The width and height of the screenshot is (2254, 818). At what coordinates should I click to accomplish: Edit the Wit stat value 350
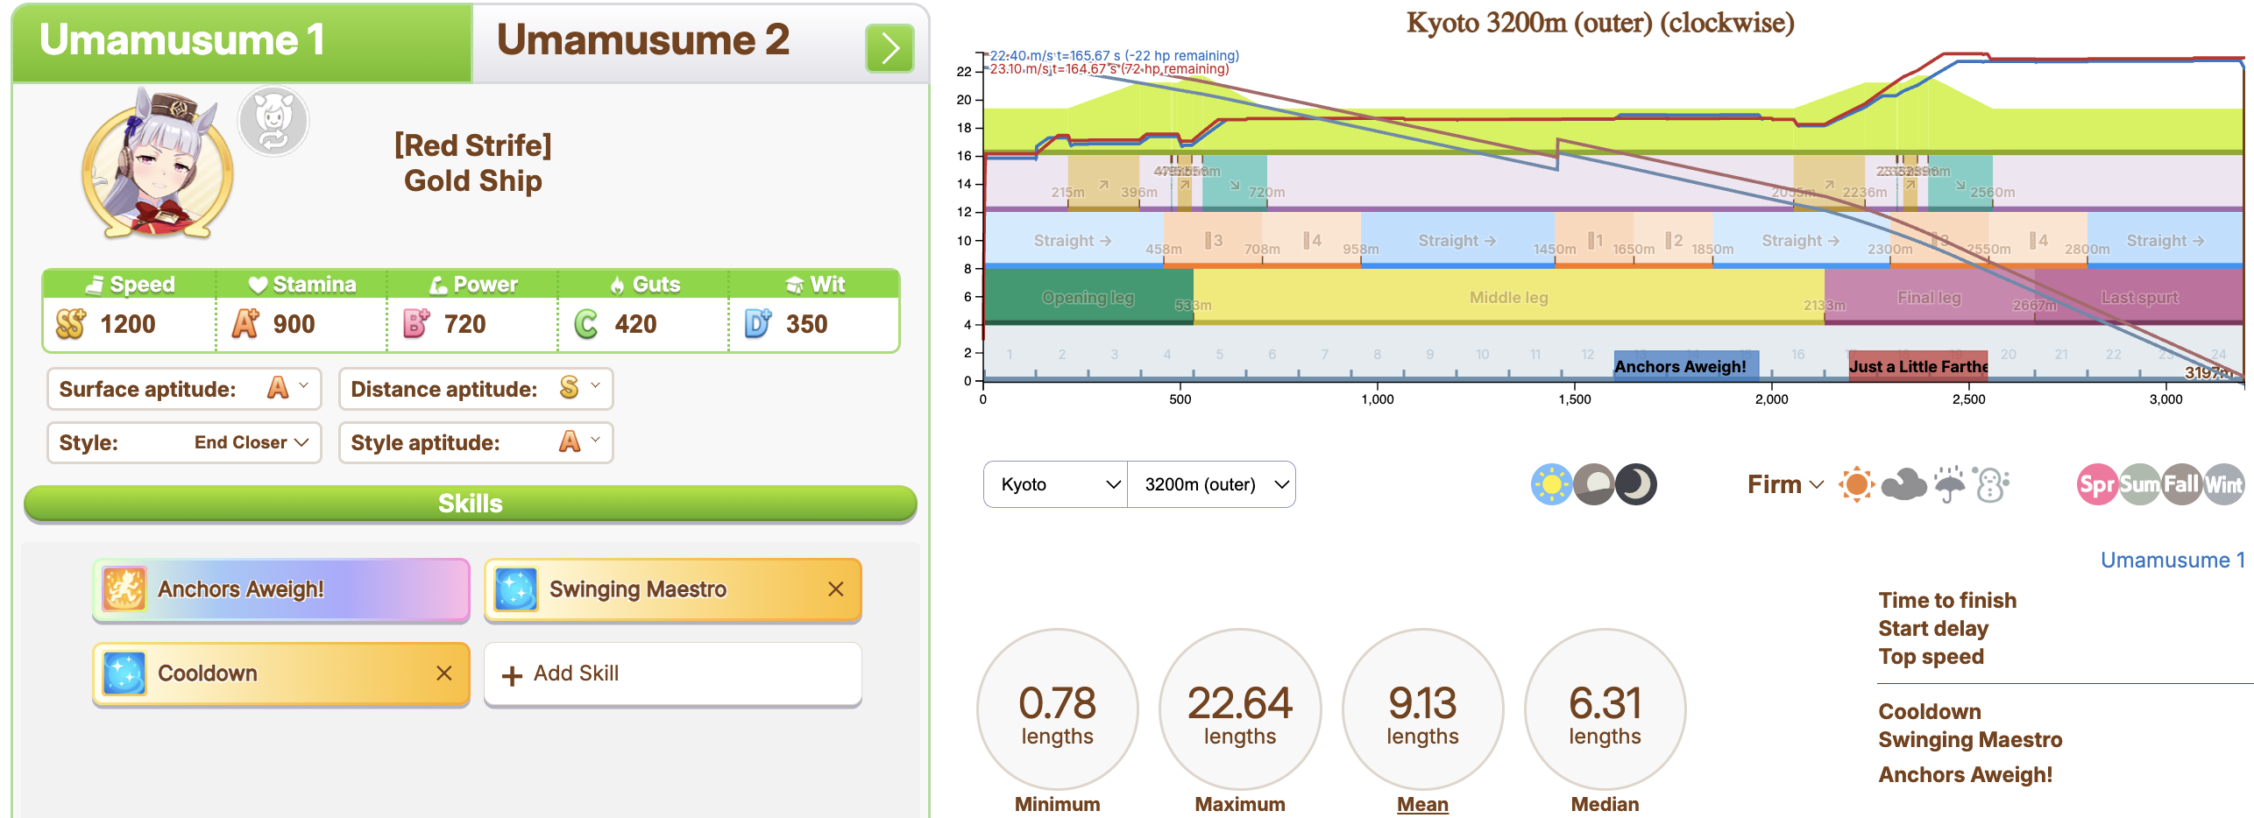(813, 324)
